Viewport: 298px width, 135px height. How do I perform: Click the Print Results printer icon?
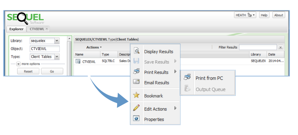click(137, 72)
